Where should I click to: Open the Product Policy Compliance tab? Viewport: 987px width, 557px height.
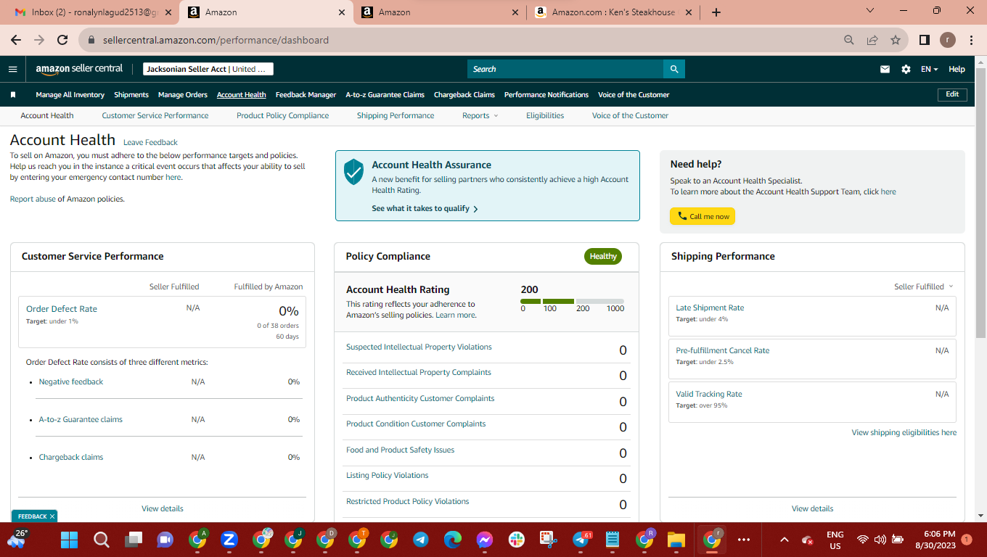coord(282,115)
